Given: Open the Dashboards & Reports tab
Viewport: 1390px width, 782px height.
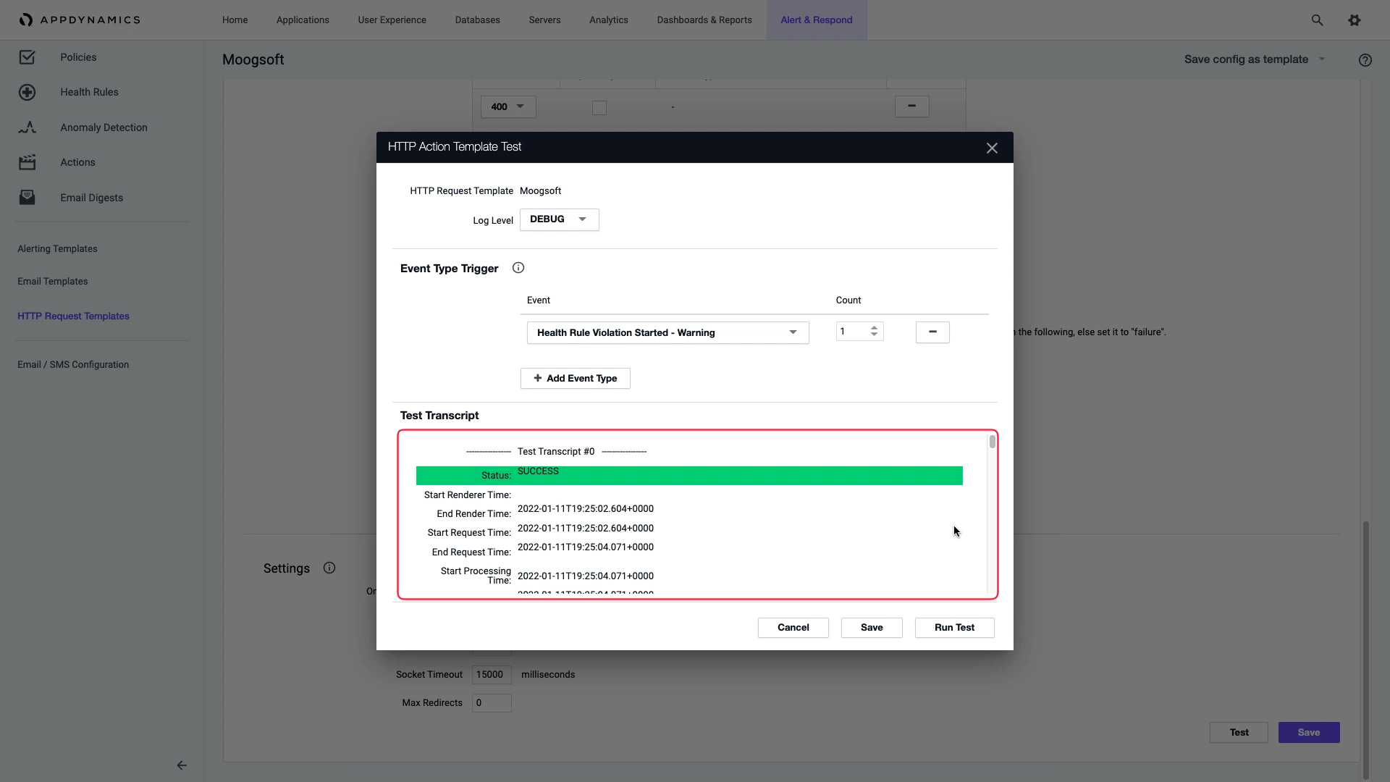Looking at the screenshot, I should coord(704,20).
